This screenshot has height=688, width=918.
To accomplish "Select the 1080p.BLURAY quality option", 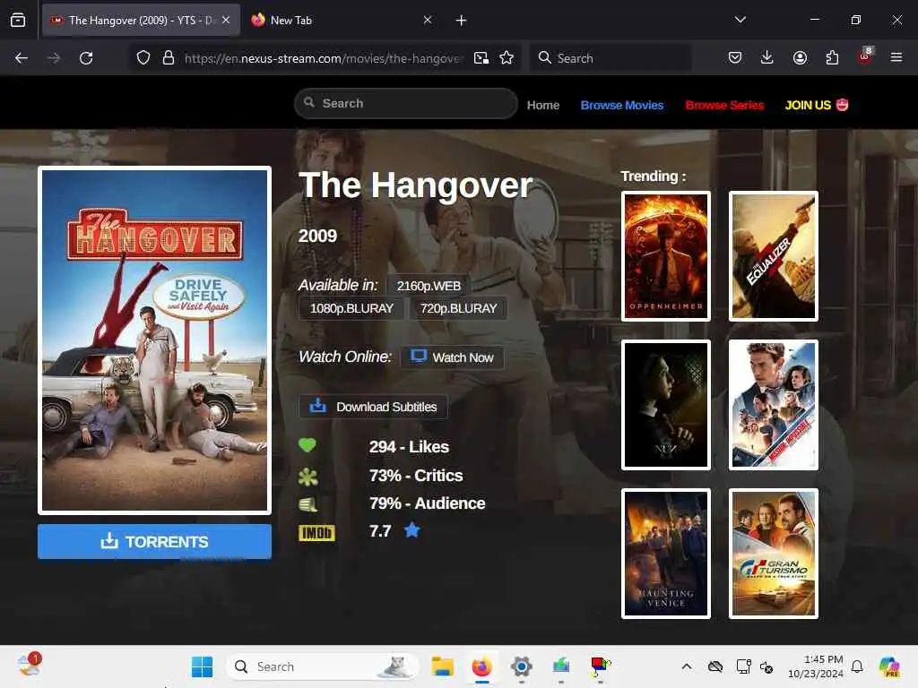I will point(351,308).
